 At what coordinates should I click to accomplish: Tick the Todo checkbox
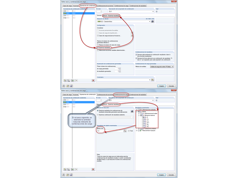pyautogui.click(x=129, y=131)
